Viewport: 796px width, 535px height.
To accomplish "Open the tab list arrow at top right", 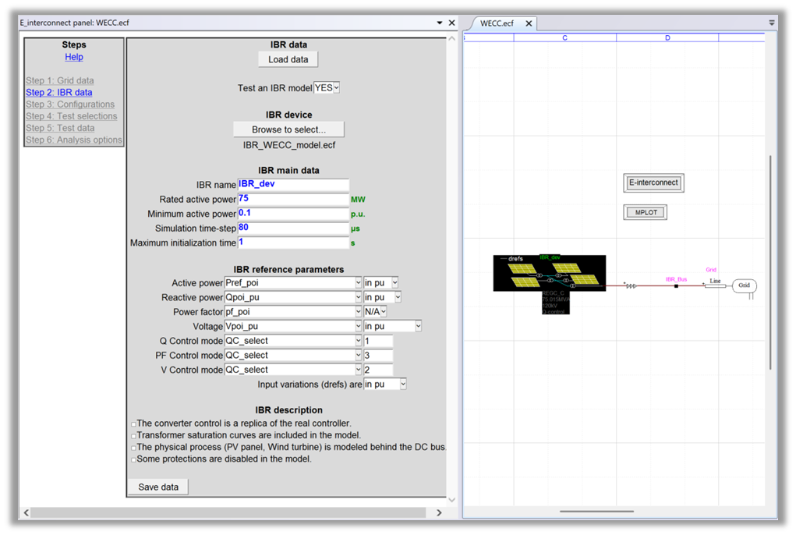I will (772, 23).
